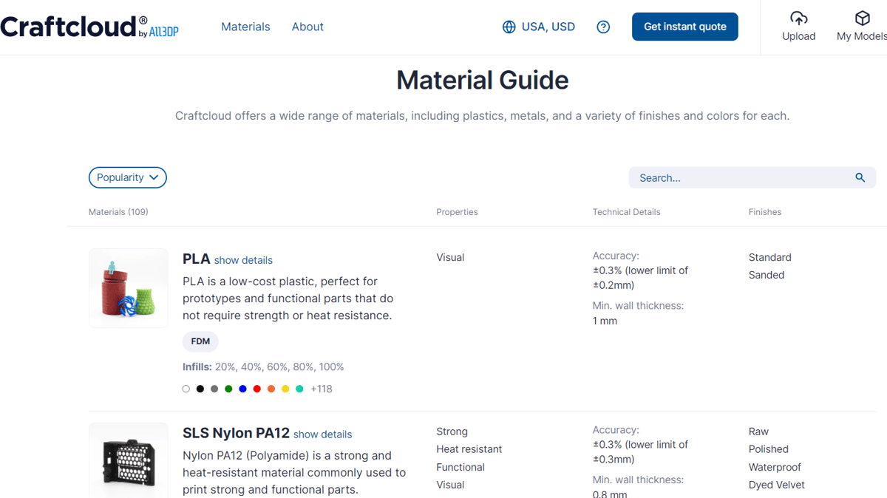This screenshot has width=887, height=498.
Task: Select the black PLA color swatch
Action: [x=200, y=389]
